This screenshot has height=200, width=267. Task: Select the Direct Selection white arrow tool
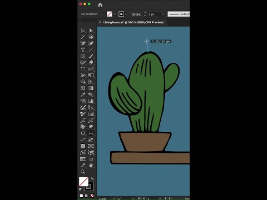pos(83,31)
